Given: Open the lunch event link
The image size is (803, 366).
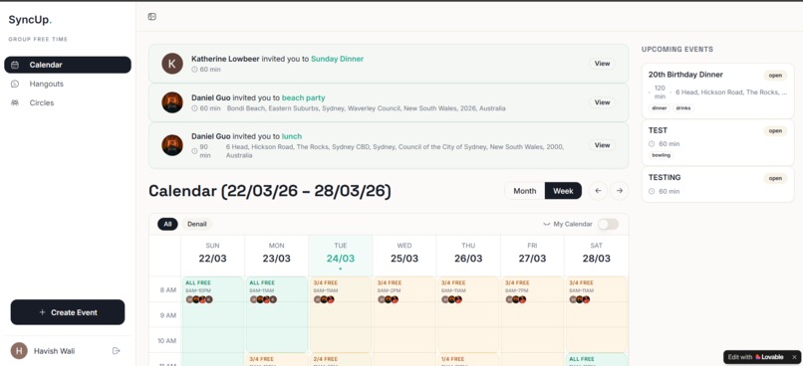Looking at the screenshot, I should pos(291,136).
